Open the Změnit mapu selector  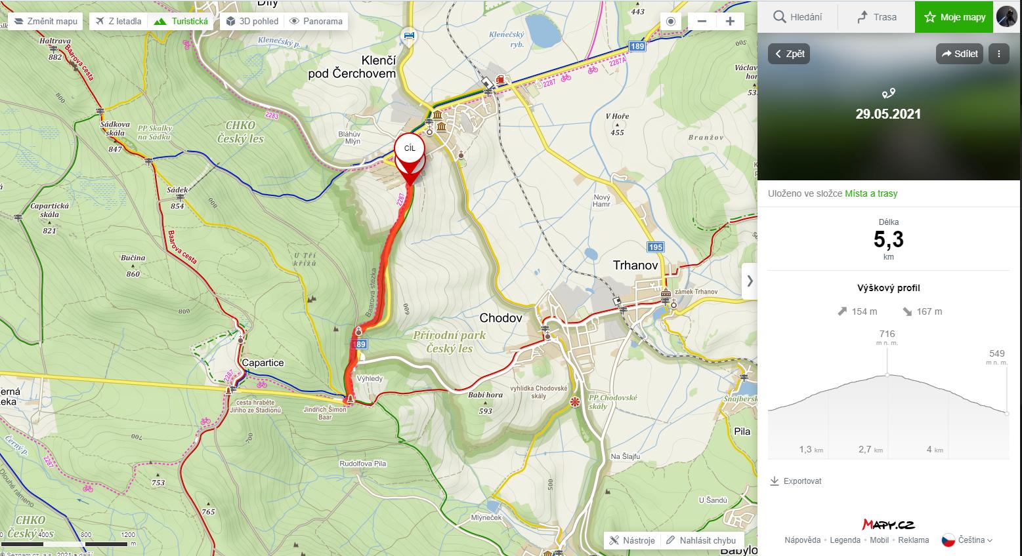pos(46,21)
